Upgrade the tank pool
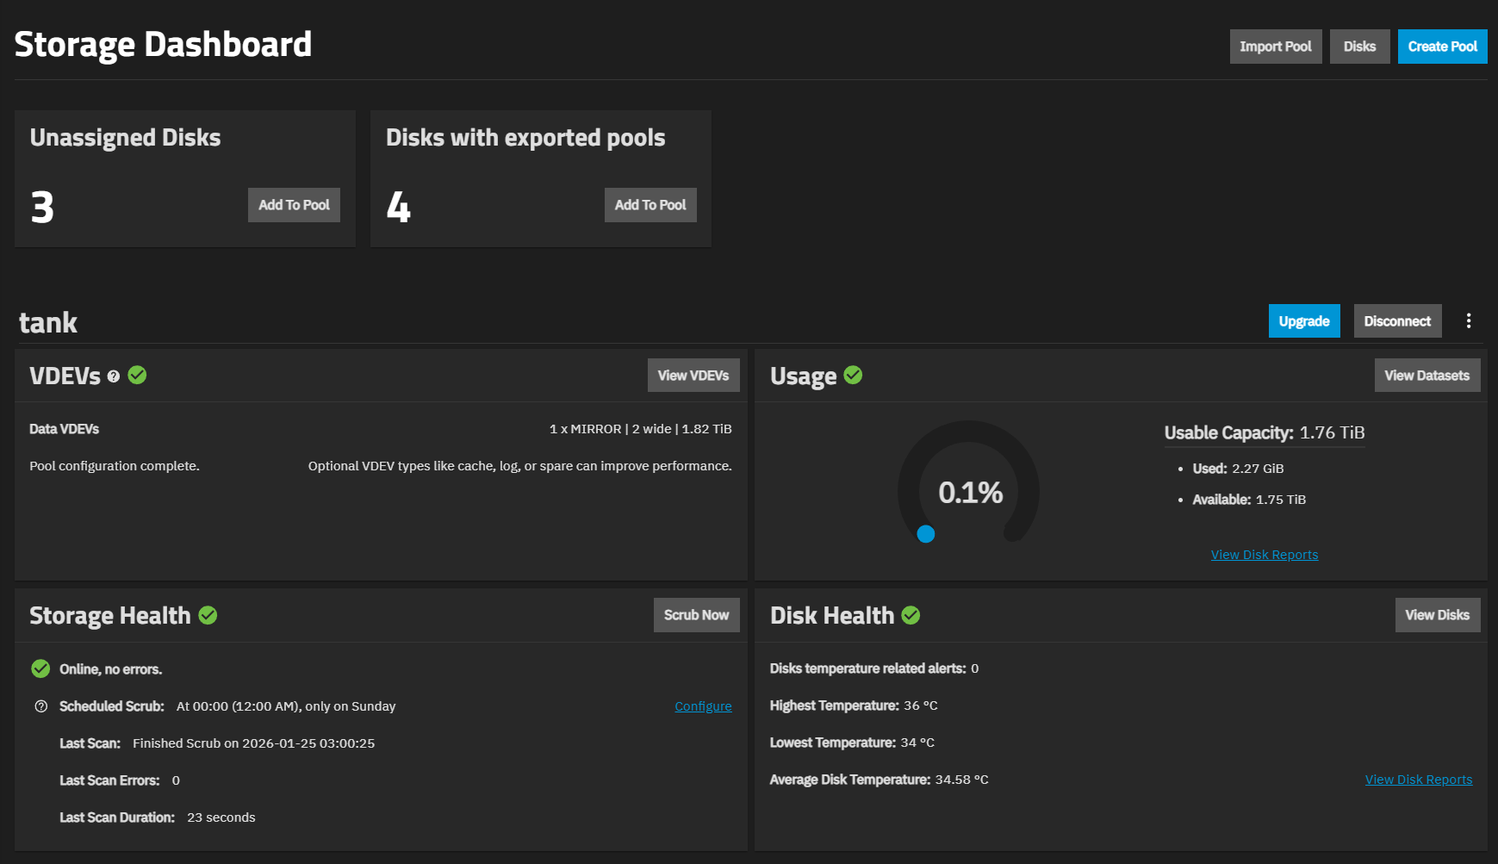1498x864 pixels. [1303, 321]
